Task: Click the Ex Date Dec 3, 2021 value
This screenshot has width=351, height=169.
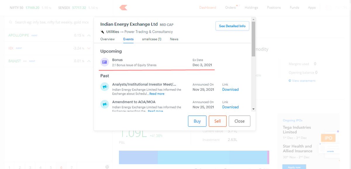Action: coord(202,65)
